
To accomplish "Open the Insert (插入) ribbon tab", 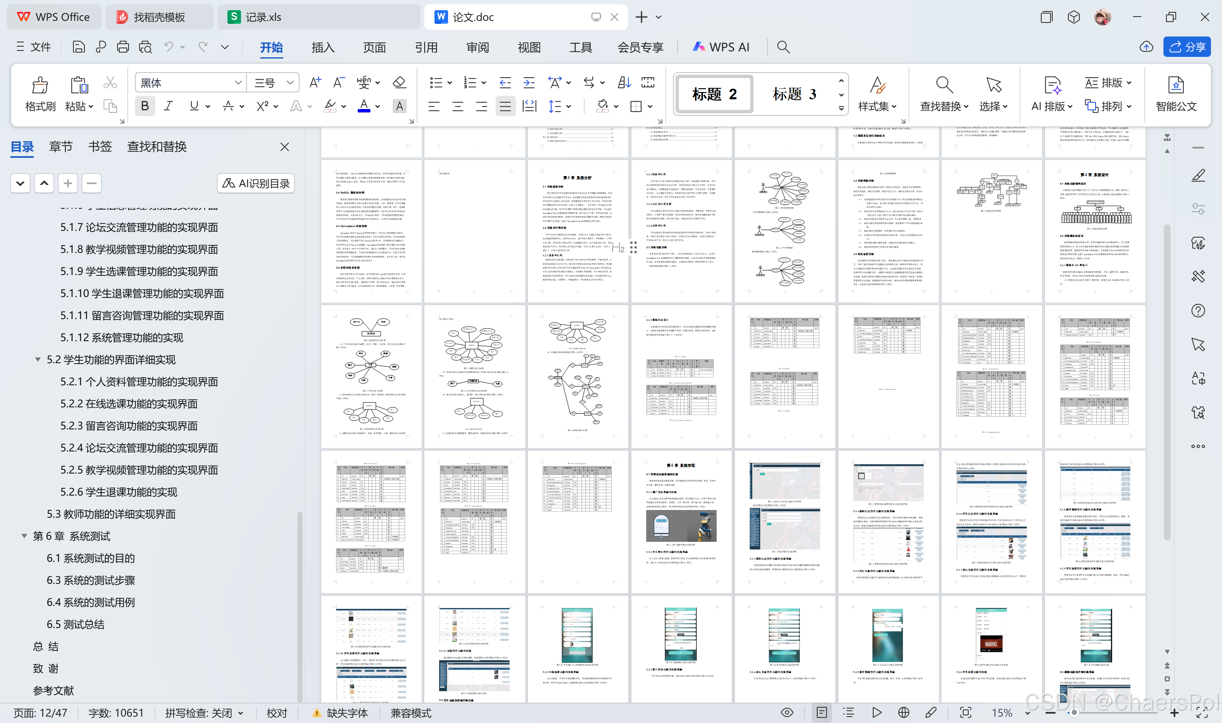I will pyautogui.click(x=323, y=47).
